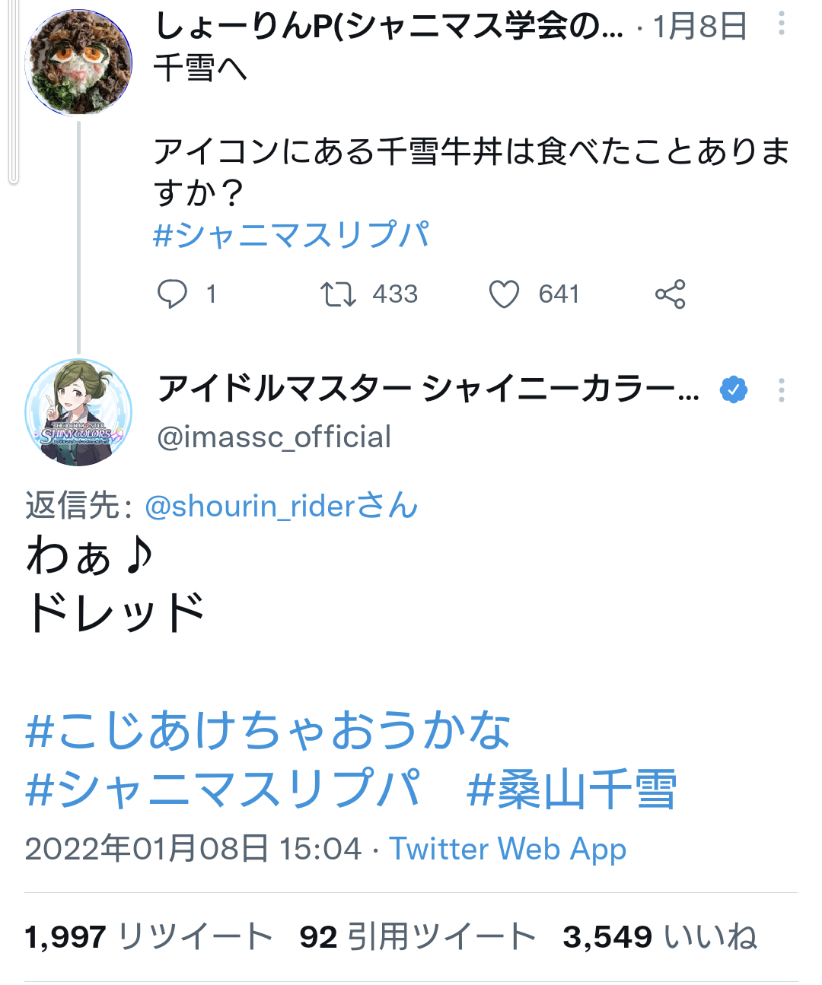Like the tweet with heart icon
Viewport: 822px width, 985px height.
[x=504, y=294]
